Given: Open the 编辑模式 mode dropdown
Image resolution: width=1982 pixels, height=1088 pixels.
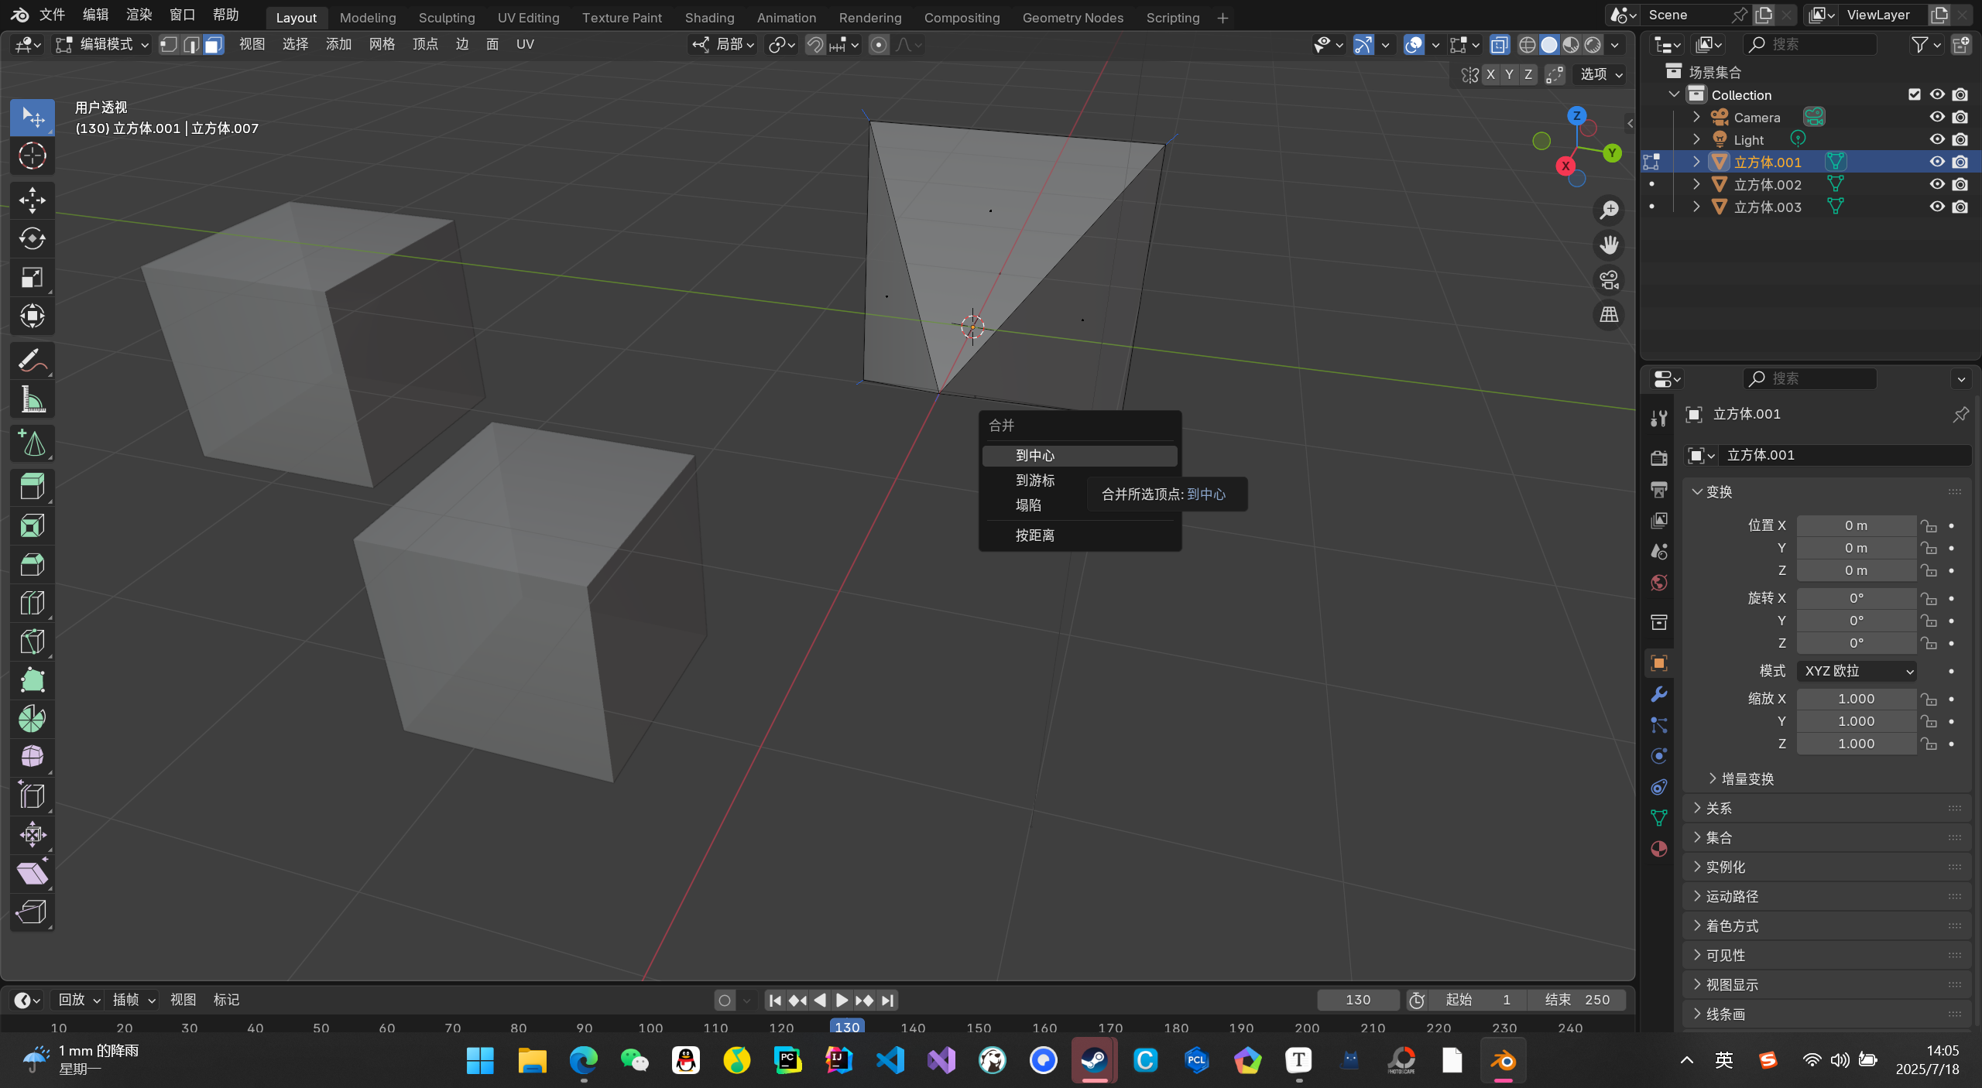Looking at the screenshot, I should (x=103, y=45).
